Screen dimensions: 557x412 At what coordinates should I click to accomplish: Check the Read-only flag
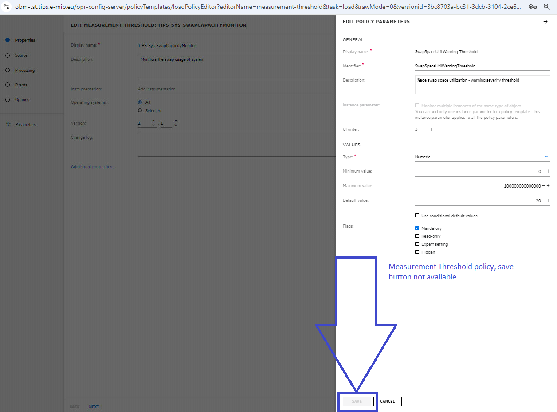coord(417,236)
